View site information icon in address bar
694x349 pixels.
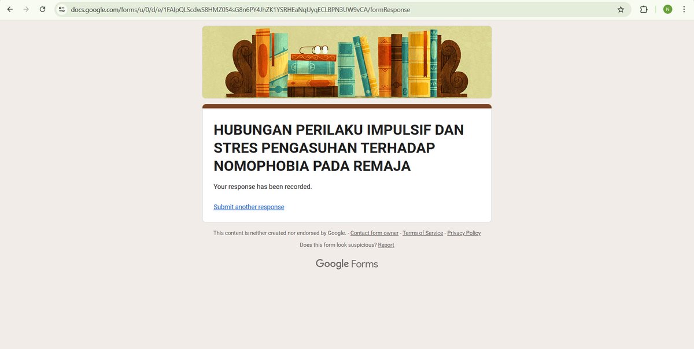click(x=62, y=9)
